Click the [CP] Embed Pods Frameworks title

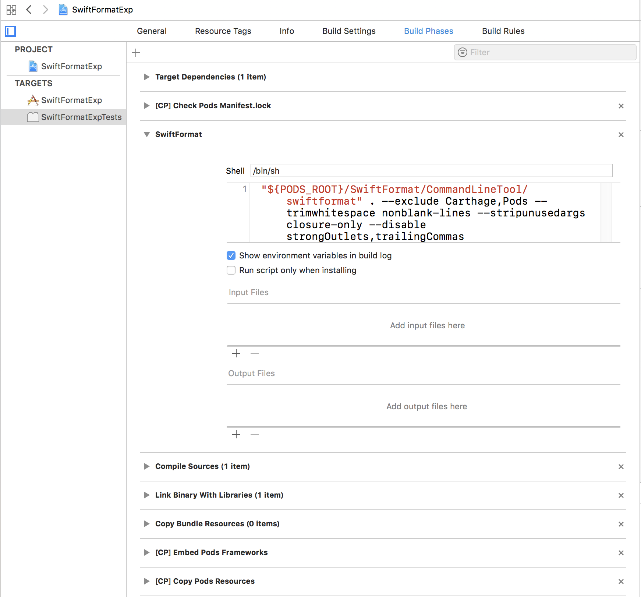(x=212, y=552)
